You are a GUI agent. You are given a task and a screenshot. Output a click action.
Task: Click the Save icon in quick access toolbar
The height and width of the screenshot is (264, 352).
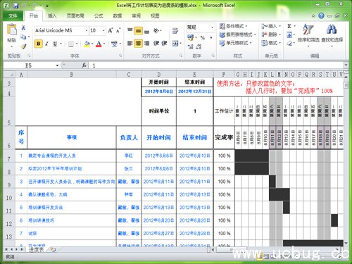tap(15, 5)
